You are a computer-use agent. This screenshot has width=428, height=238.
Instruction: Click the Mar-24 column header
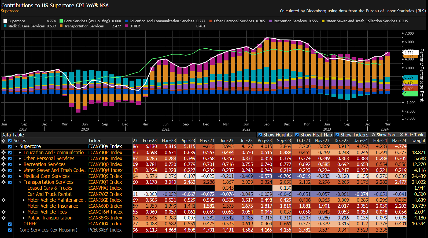(x=399, y=140)
